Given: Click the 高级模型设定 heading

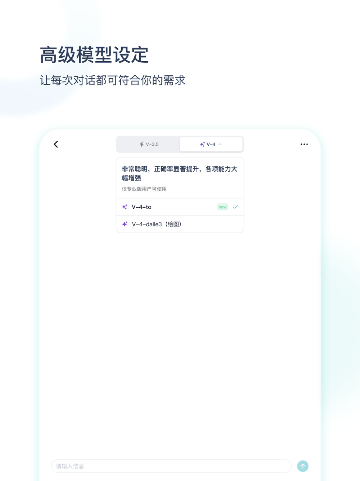Looking at the screenshot, I should (x=94, y=55).
